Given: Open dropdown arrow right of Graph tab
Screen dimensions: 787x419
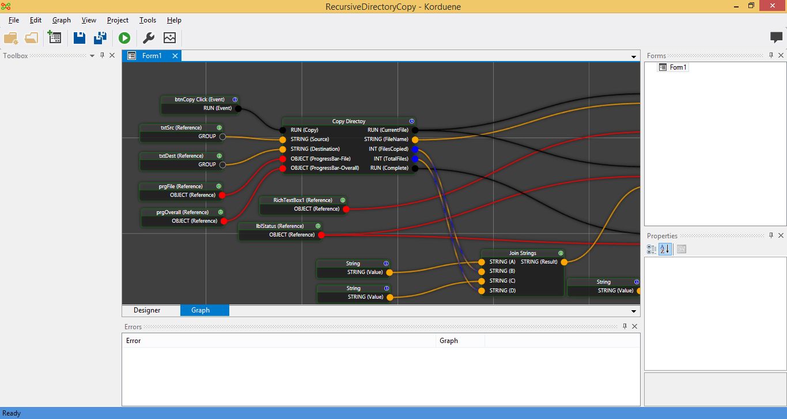Looking at the screenshot, I should pyautogui.click(x=634, y=311).
